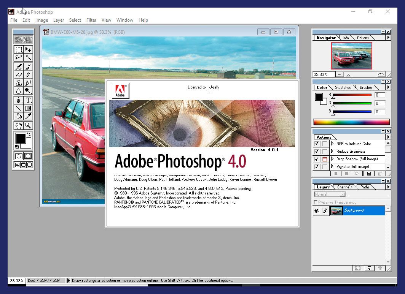Click the Navigator image preview thumbnail
The image size is (405, 294).
pos(352,56)
